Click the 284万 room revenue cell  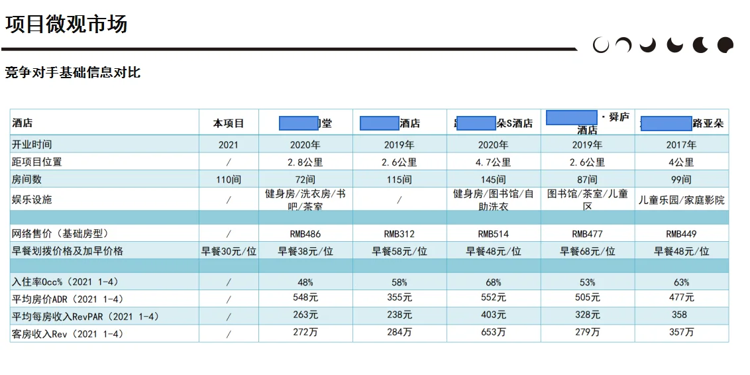click(x=400, y=332)
